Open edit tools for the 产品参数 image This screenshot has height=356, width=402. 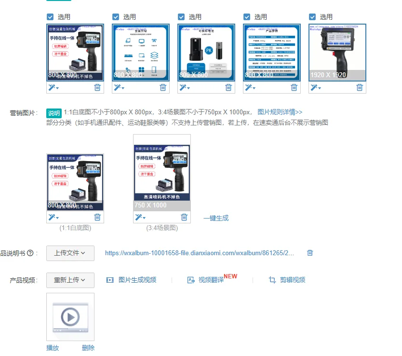(250, 88)
